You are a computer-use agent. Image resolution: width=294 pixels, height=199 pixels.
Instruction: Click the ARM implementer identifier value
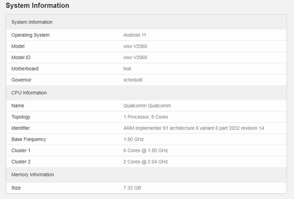194,128
